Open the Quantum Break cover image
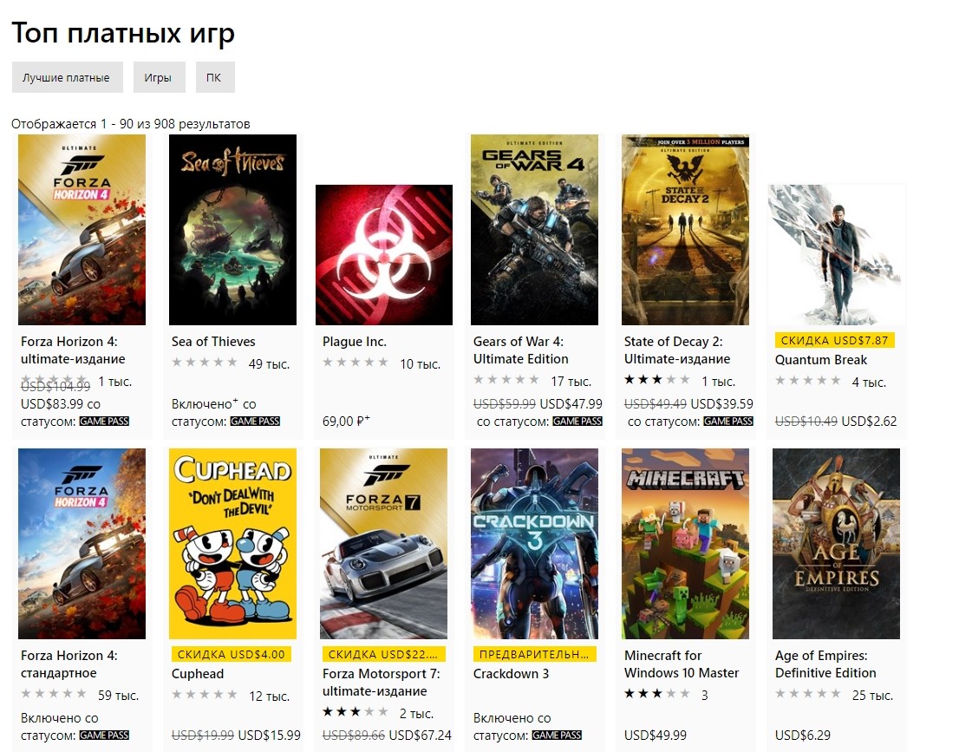Screen dimensions: 959x752 click(x=836, y=254)
